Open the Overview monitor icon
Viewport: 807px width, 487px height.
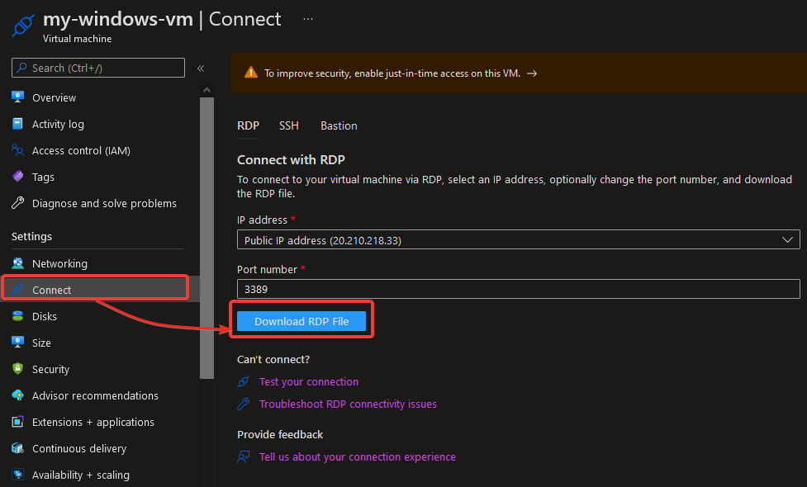18,97
